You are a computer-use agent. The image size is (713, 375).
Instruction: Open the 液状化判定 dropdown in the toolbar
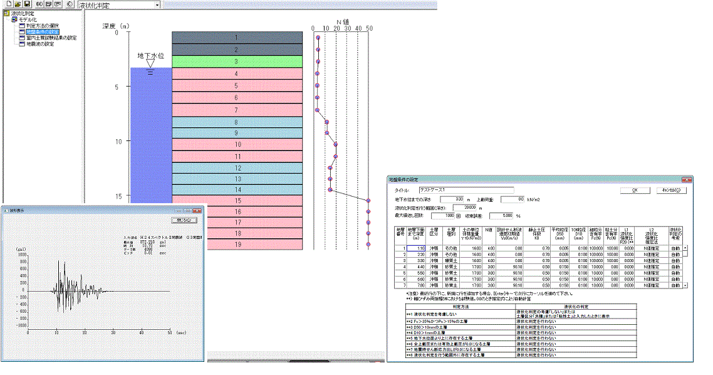coord(156,5)
